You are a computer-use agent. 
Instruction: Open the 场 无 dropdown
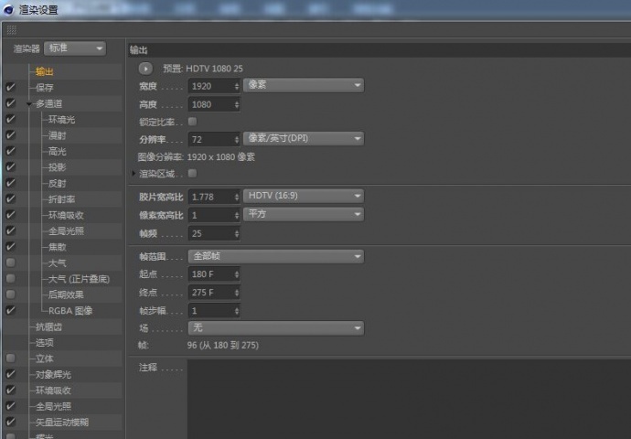coord(276,328)
